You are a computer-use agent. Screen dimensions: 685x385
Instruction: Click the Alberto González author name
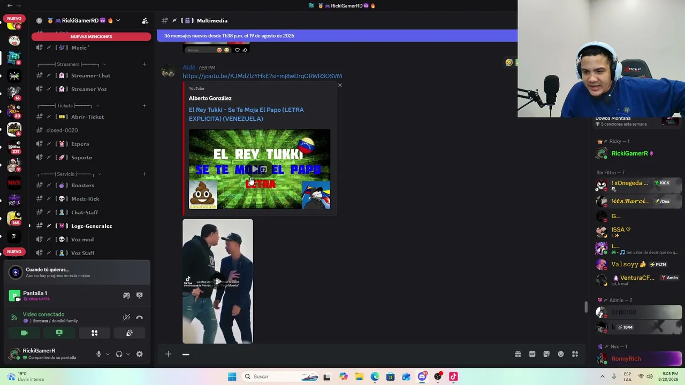210,98
